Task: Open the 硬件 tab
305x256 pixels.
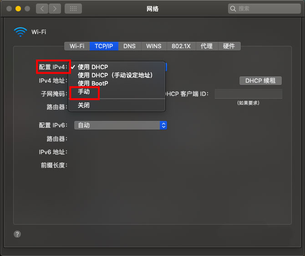Action: click(x=229, y=46)
